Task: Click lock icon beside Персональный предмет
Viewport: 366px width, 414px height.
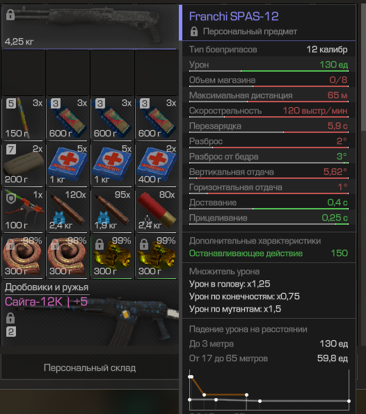Action: coord(194,31)
